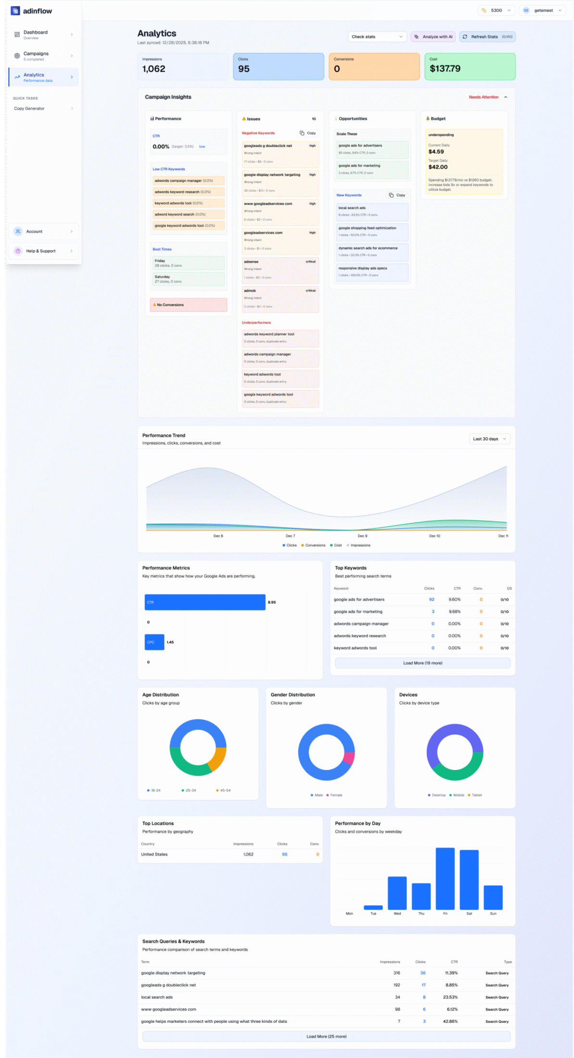Screen dimensions: 574x1058
Task: Load 19 more top keywords
Action: coord(423,663)
